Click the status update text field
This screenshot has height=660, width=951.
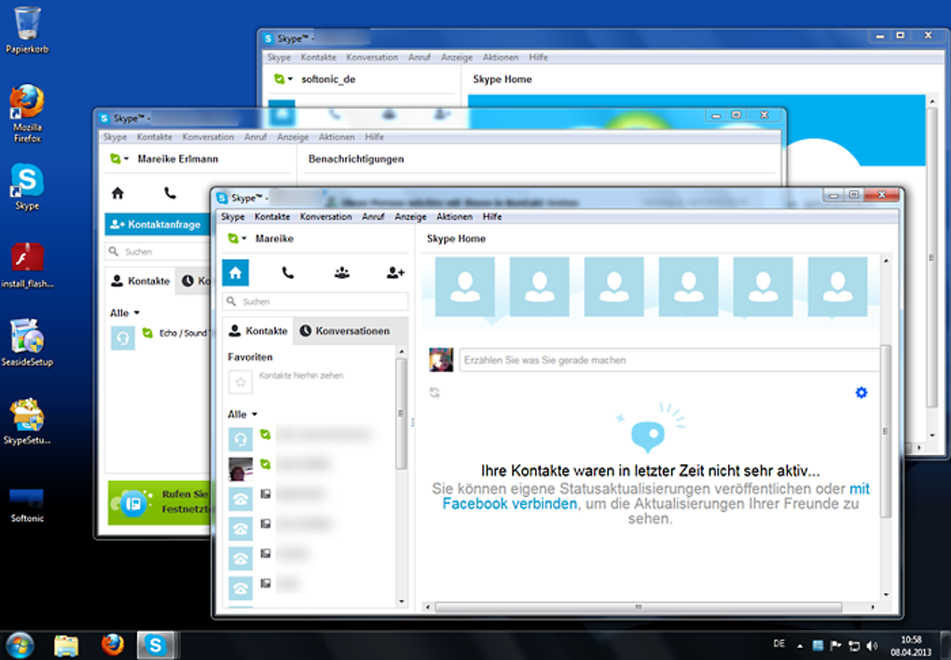[668, 360]
